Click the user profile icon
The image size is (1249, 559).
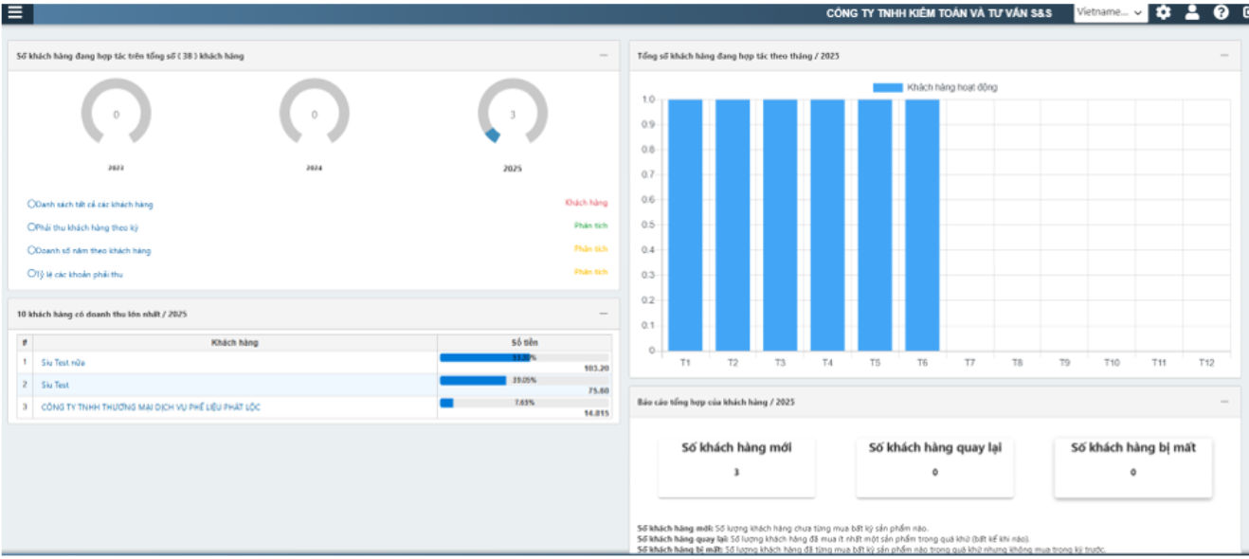click(x=1192, y=12)
